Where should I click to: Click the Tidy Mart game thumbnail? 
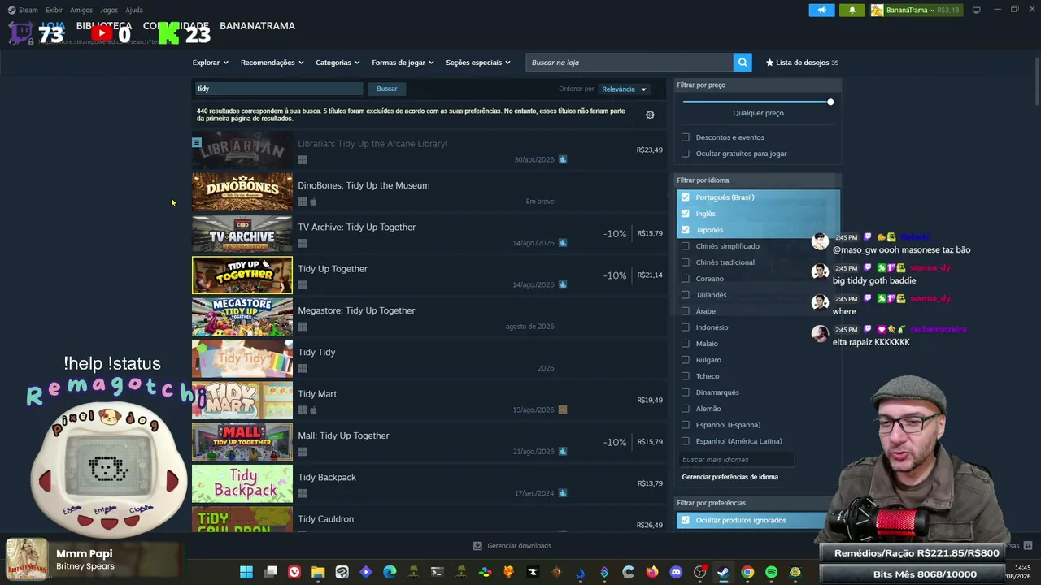(x=242, y=401)
